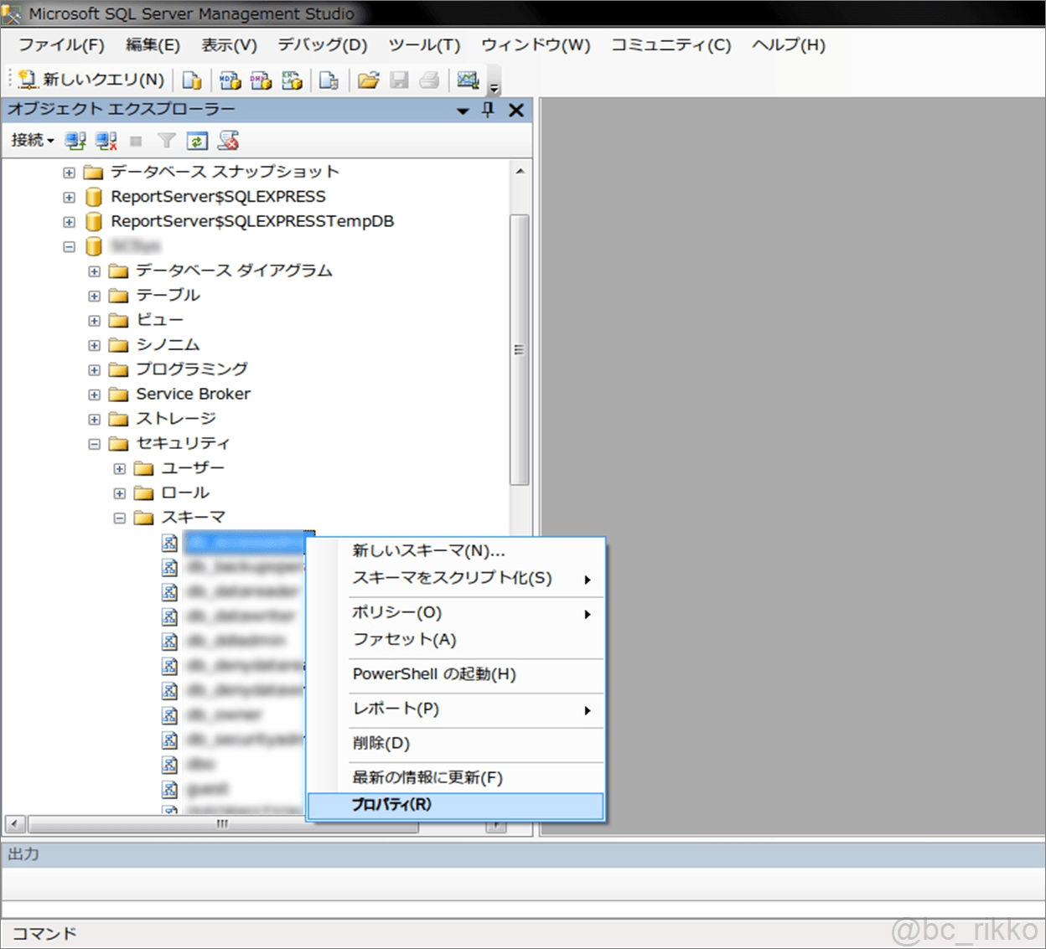Open the Object Explorer window position dropdown arrow
1046x949 pixels.
[x=462, y=111]
